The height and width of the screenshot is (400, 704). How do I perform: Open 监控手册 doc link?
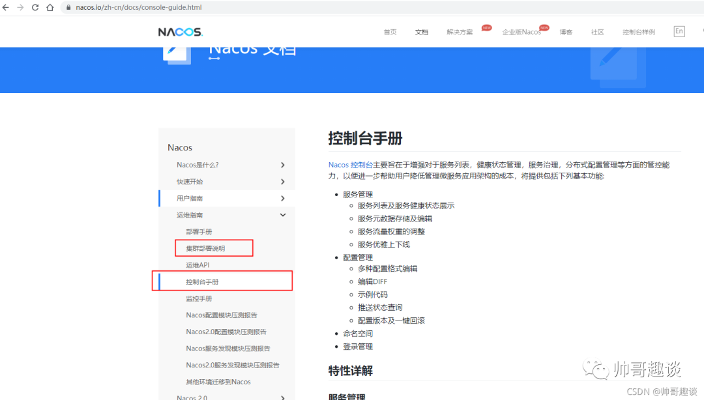(x=199, y=298)
